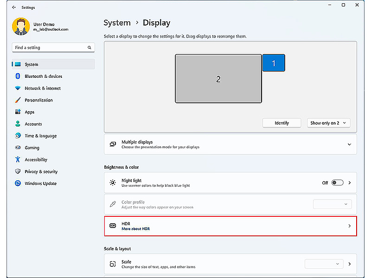Minimize the Settings window
Screen dimensions: 371x278
coord(330,5)
